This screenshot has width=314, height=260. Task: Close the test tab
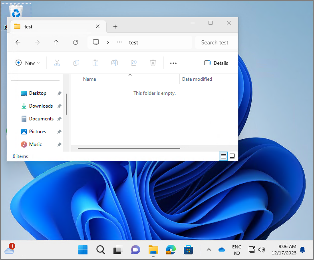click(98, 26)
